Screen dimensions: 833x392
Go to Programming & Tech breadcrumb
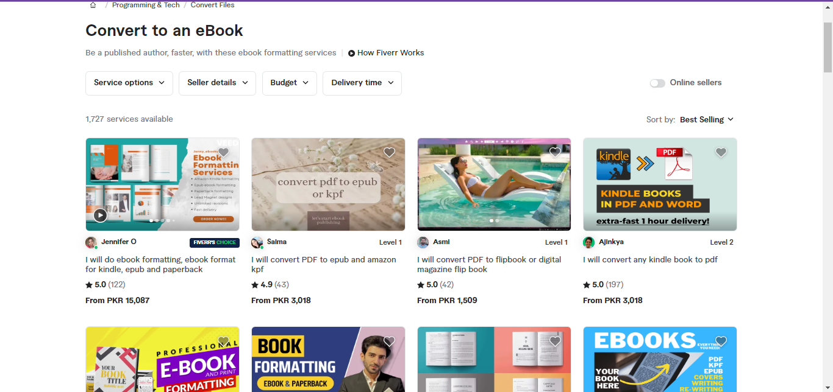tap(146, 5)
